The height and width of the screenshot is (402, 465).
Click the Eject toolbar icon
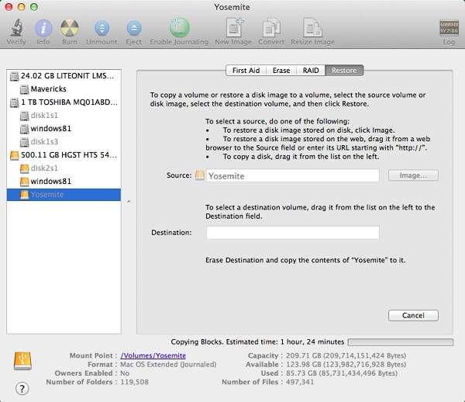[133, 29]
